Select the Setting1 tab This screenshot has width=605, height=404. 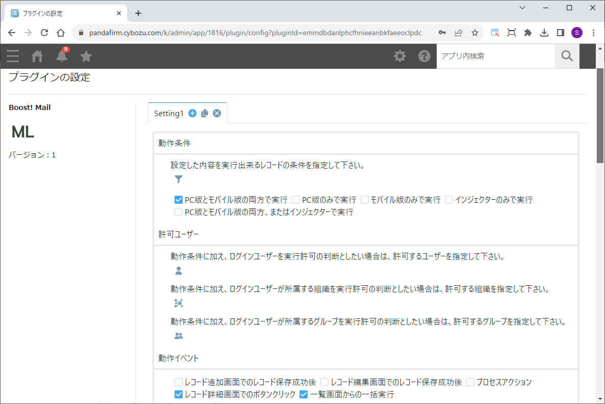[x=168, y=114]
